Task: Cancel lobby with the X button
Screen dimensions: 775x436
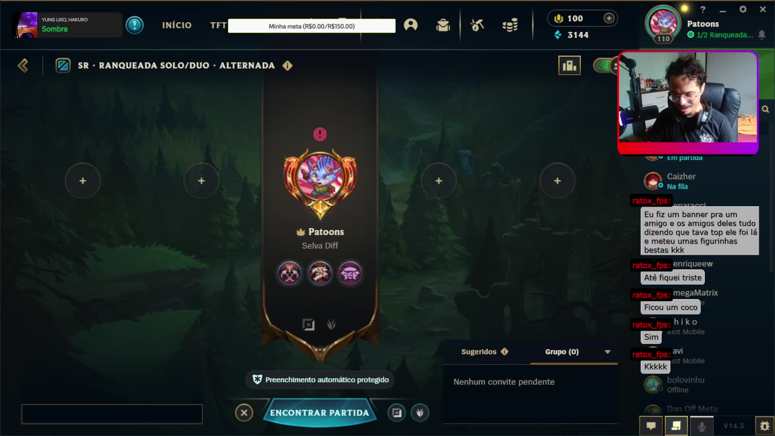Action: (x=244, y=413)
